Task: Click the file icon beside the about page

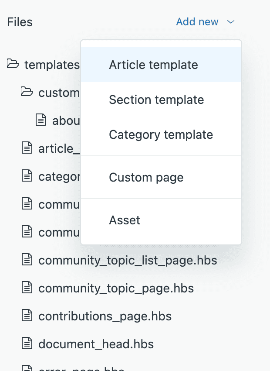Action: click(x=41, y=120)
